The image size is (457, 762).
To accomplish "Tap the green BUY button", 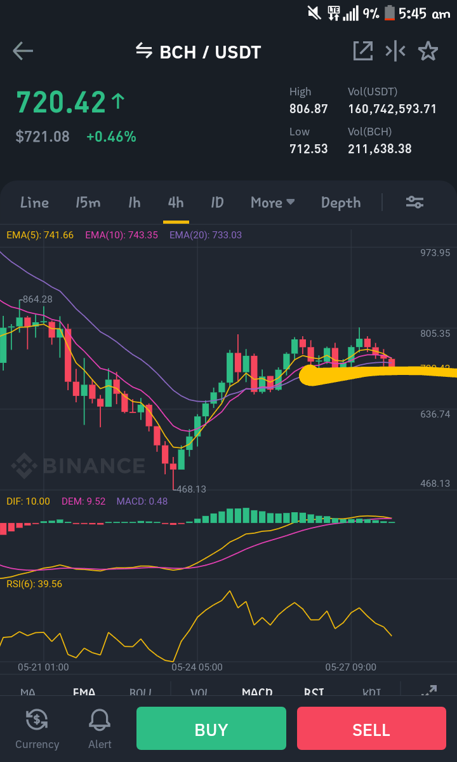I will (211, 728).
